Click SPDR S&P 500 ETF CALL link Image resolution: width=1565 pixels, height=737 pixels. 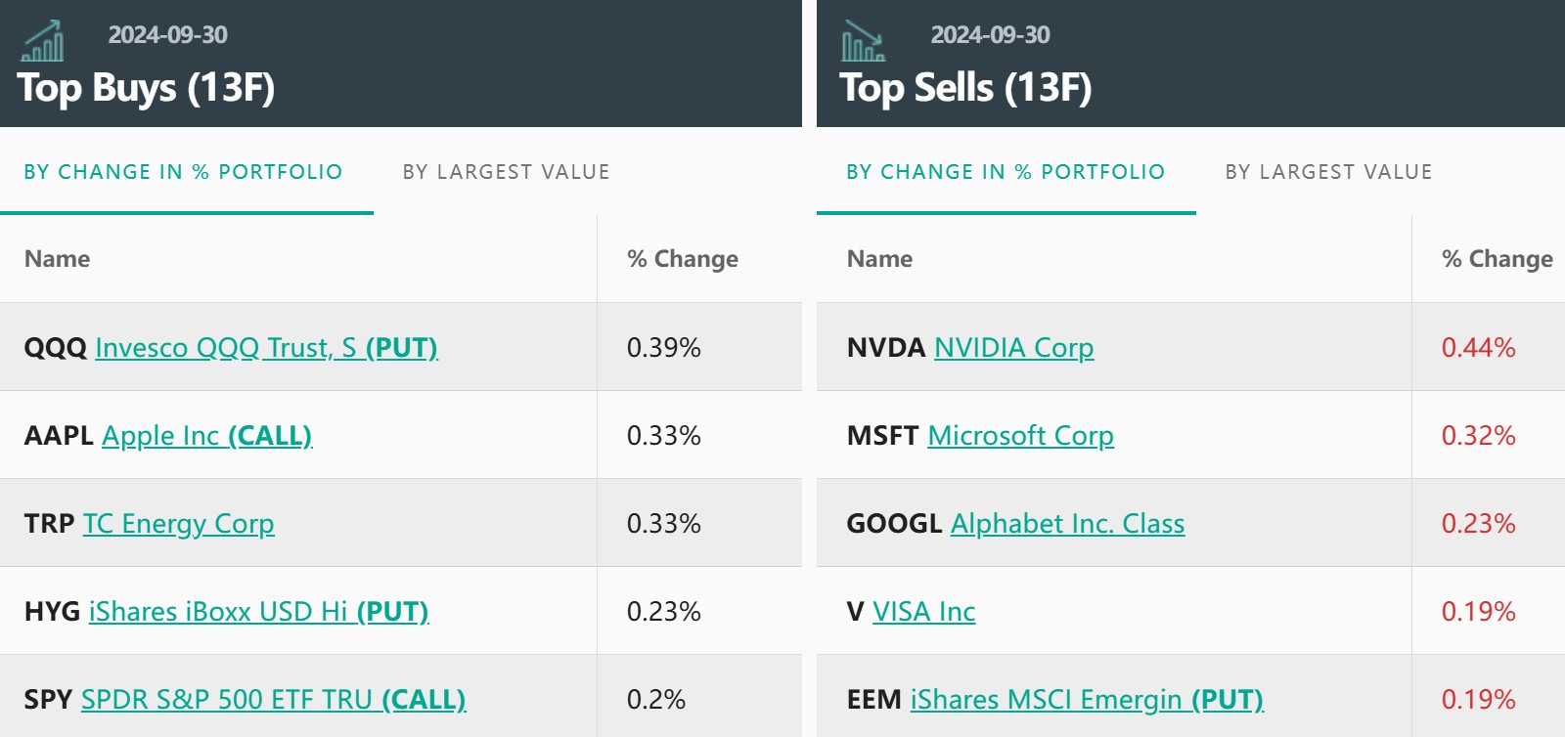point(273,700)
